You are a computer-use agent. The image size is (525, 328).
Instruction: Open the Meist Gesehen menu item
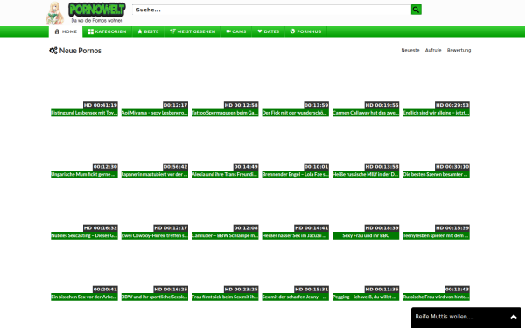[x=192, y=31]
